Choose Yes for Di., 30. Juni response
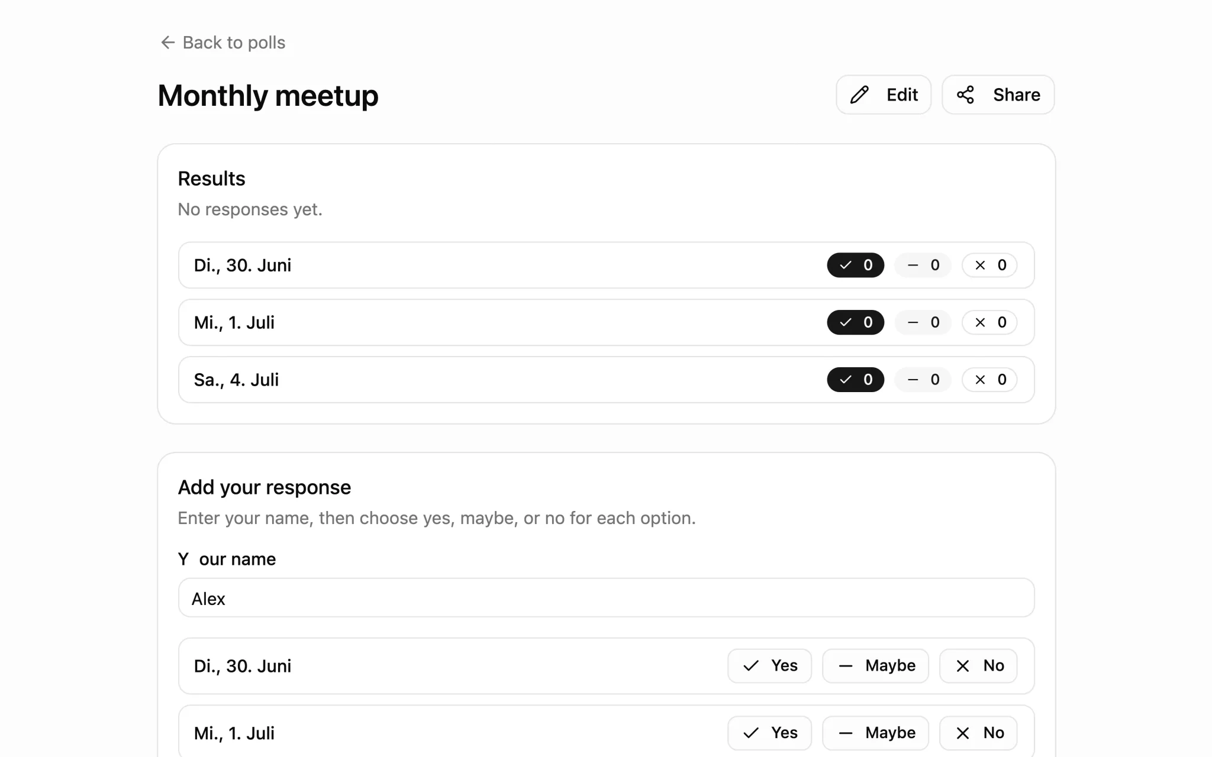 pos(769,666)
